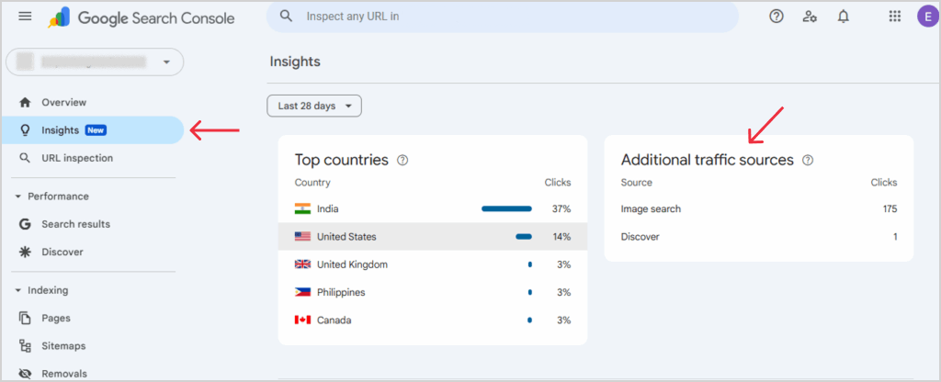Open the property selector dropdown
The width and height of the screenshot is (941, 382).
click(95, 62)
